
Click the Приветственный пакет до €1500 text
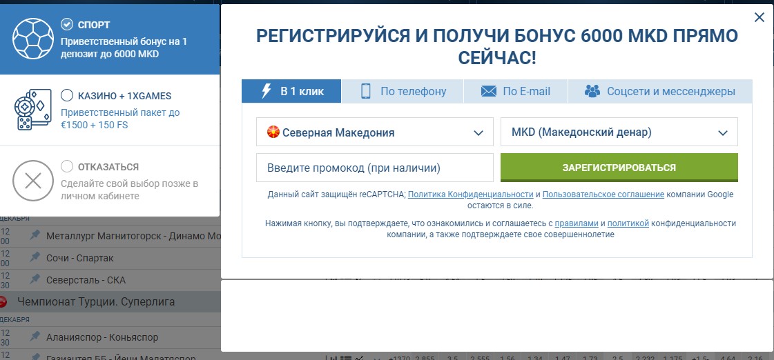coord(120,119)
